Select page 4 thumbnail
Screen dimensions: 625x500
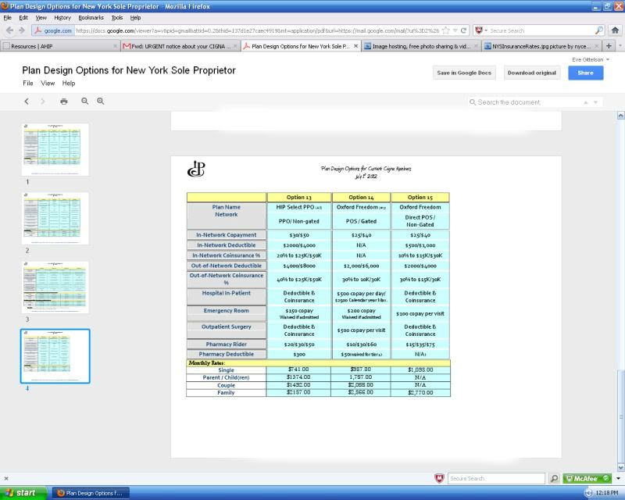click(55, 356)
